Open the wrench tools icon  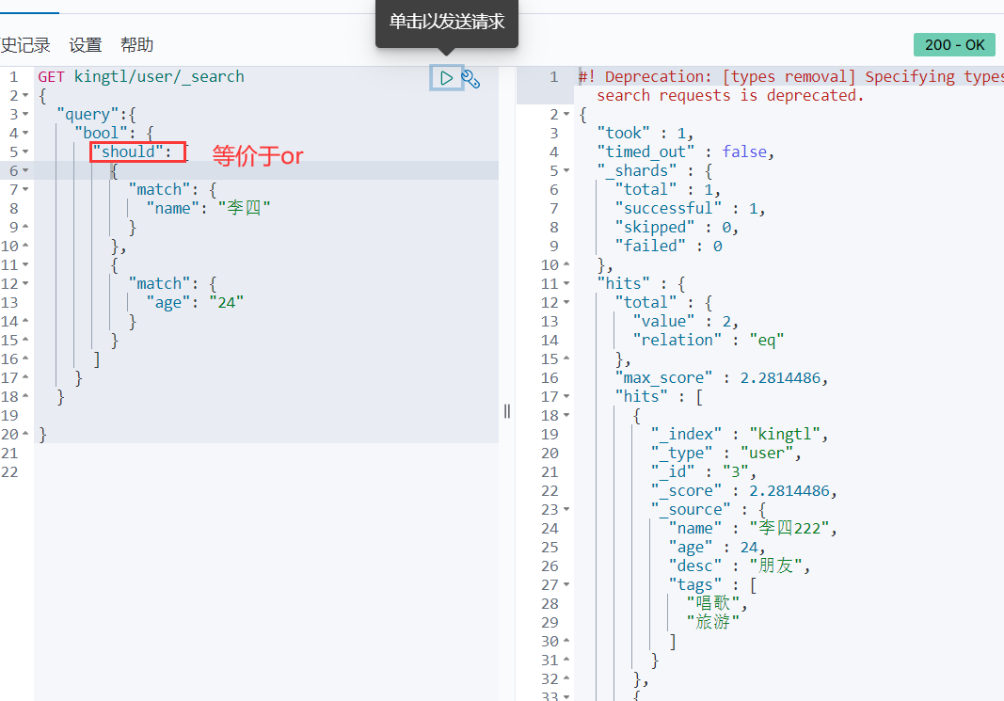[471, 79]
